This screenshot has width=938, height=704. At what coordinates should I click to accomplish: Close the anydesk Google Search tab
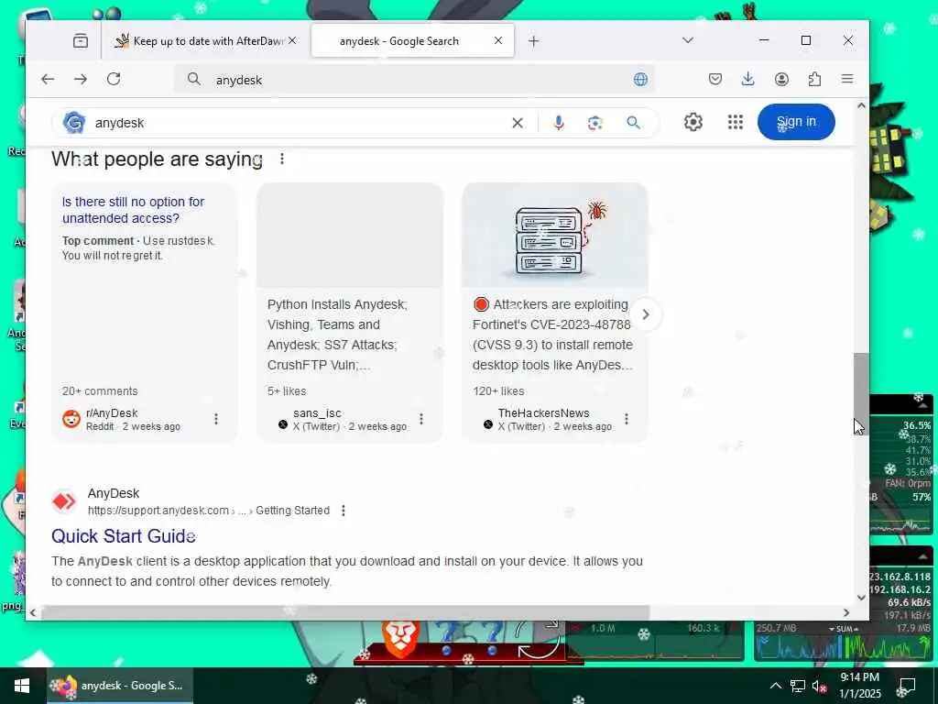click(498, 40)
